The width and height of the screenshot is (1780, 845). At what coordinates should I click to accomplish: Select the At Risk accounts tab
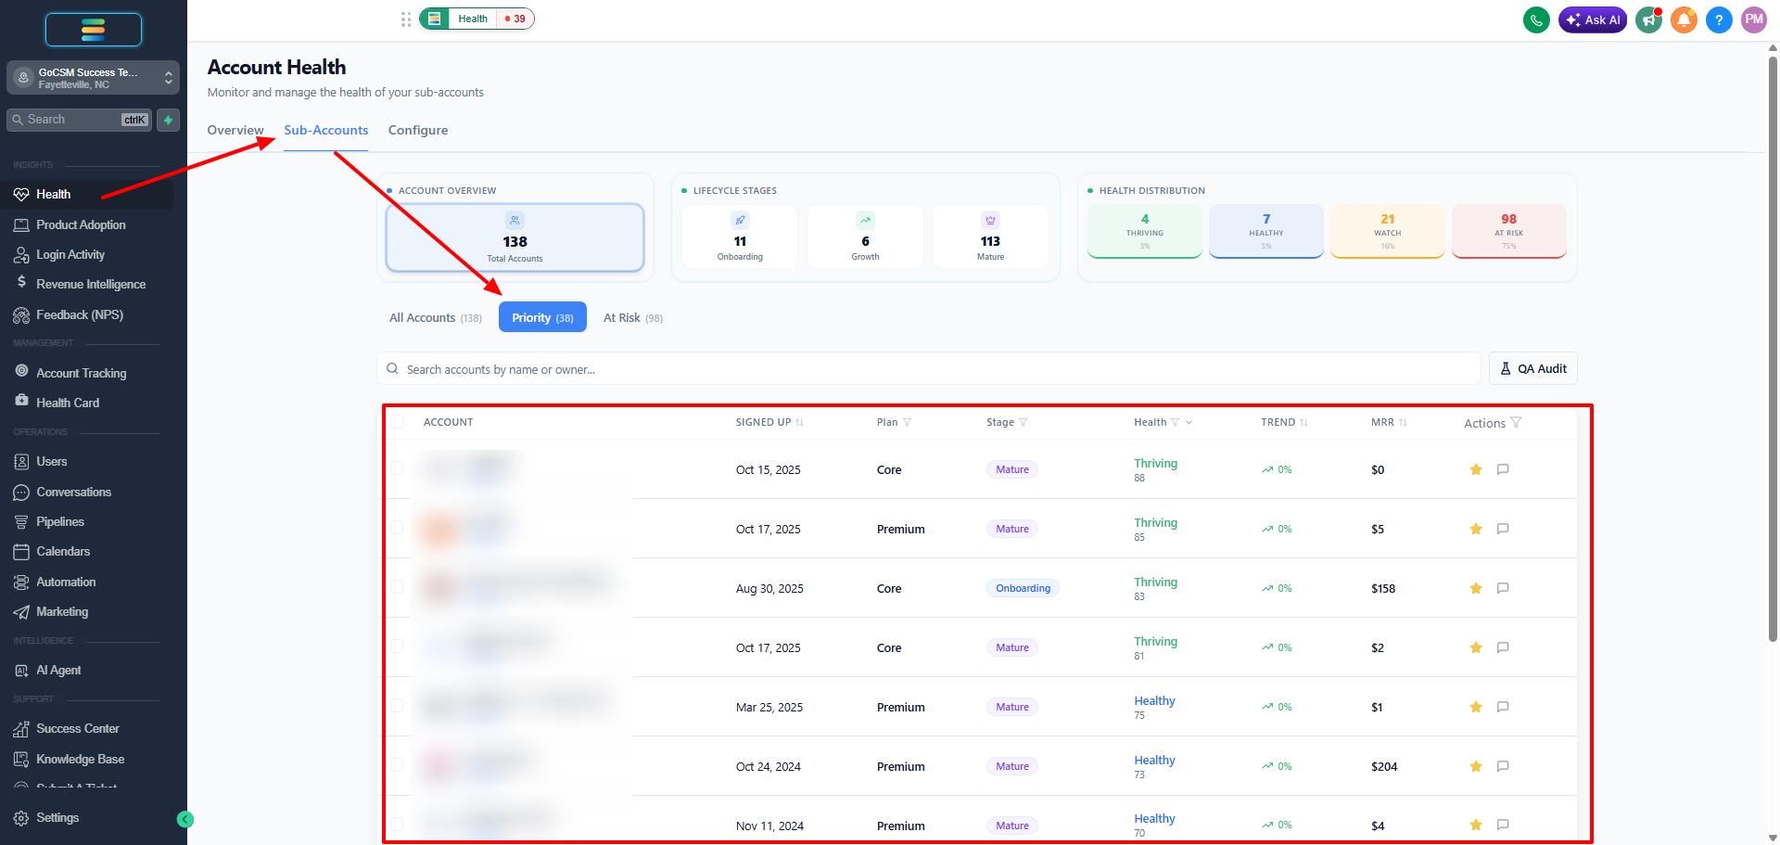633,317
